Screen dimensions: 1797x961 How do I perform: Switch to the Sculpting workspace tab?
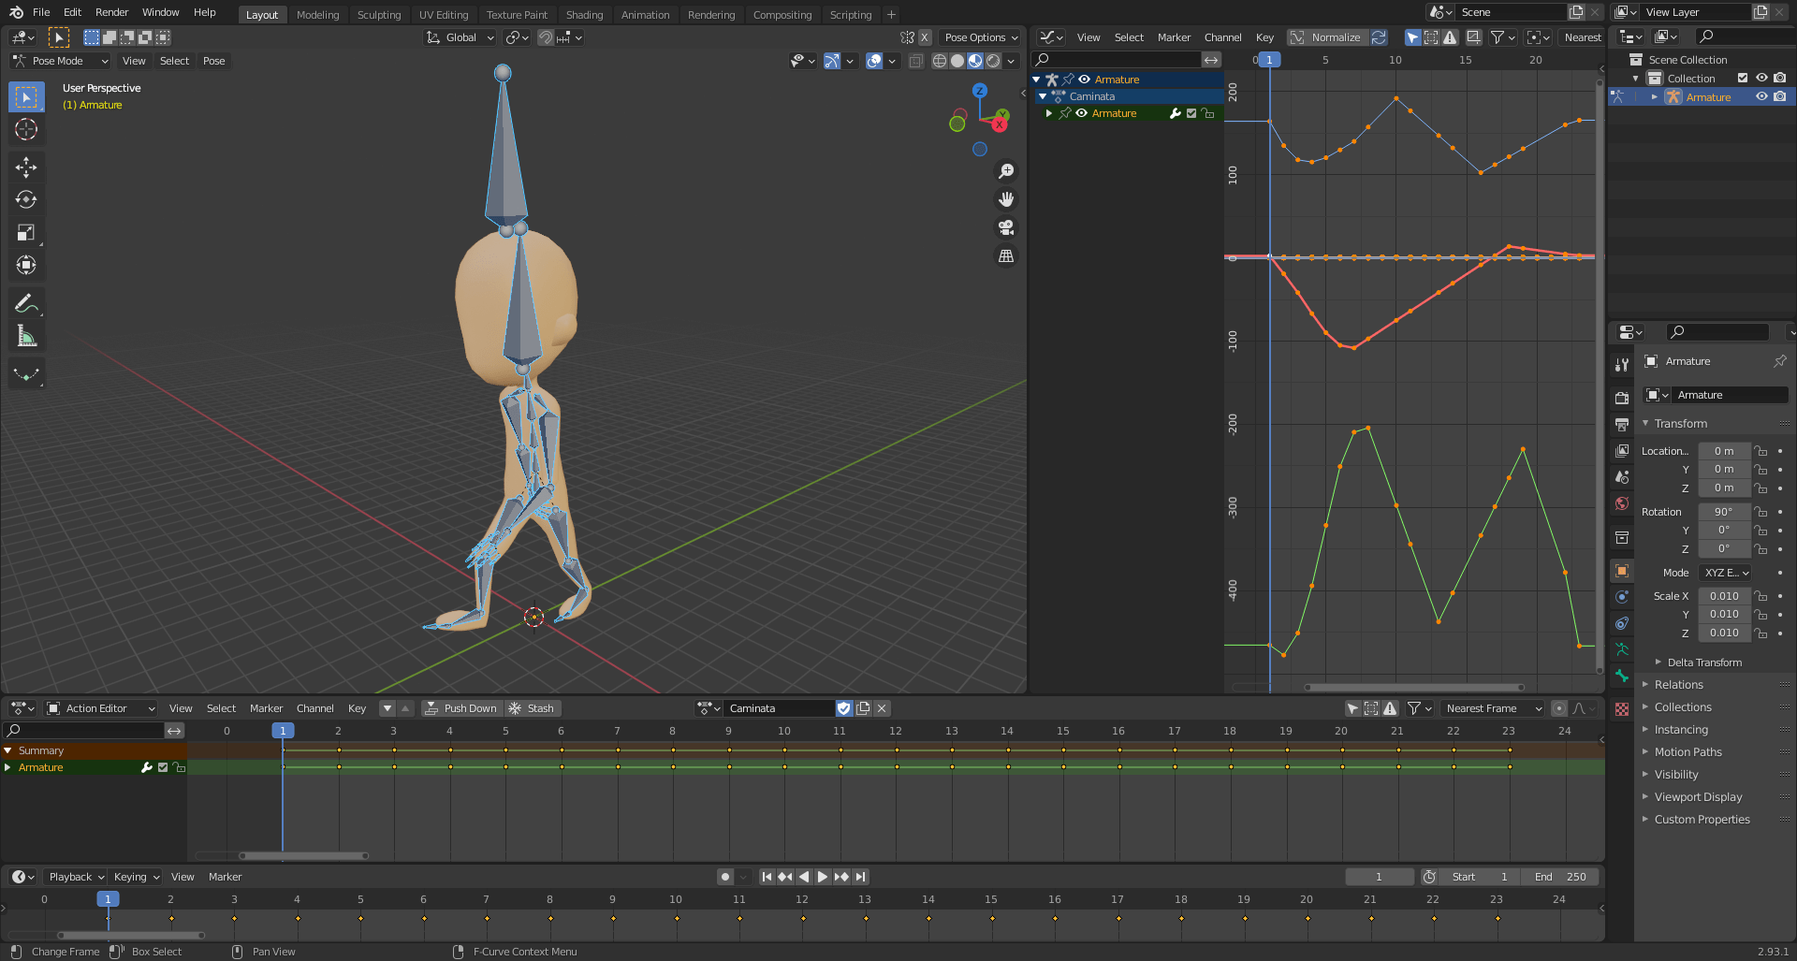[x=379, y=15]
